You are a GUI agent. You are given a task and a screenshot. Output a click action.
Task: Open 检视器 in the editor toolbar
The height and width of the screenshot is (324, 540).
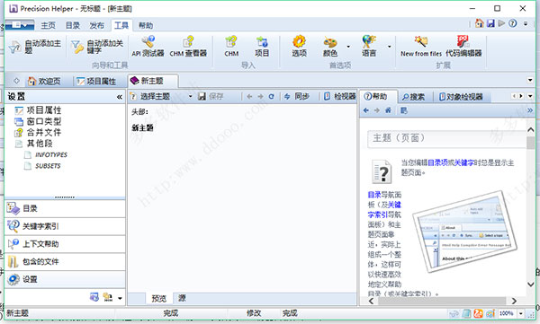click(x=339, y=97)
